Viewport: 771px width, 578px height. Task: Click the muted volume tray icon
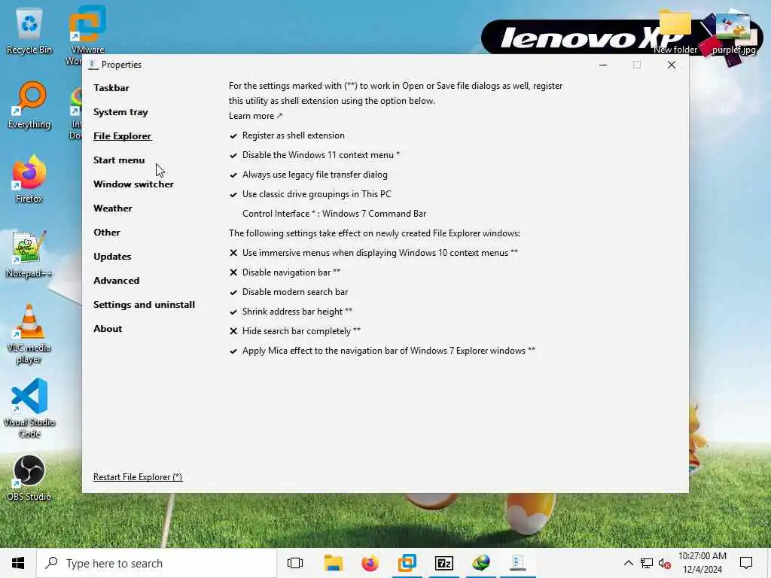click(x=665, y=563)
